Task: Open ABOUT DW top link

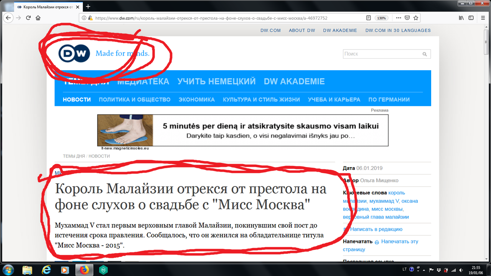Action: (302, 30)
